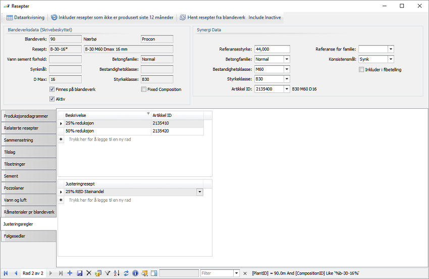Image resolution: width=429 pixels, height=279 pixels.
Task: Toggle the Fixed Composition checkbox
Action: pos(144,89)
